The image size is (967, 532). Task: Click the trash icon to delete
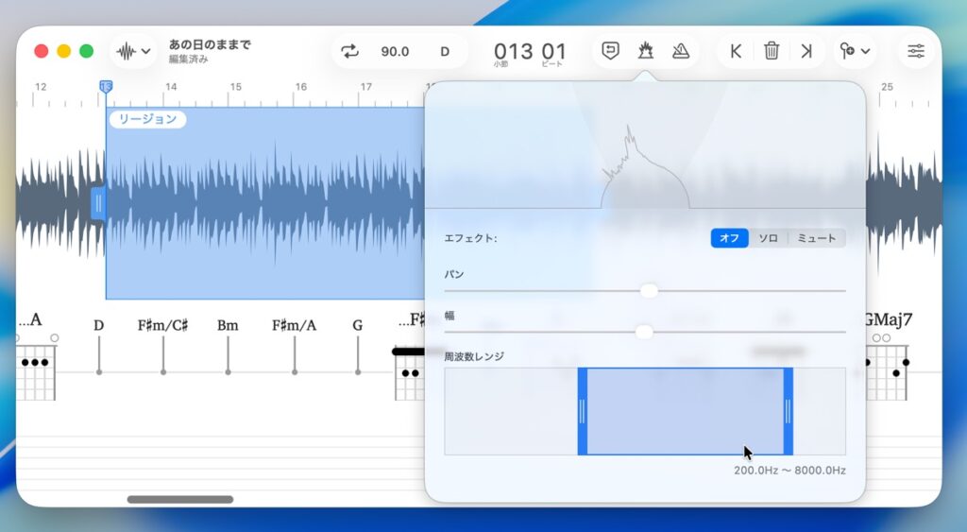click(x=772, y=51)
